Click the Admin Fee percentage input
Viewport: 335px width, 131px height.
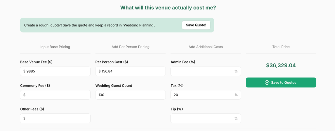(x=203, y=71)
